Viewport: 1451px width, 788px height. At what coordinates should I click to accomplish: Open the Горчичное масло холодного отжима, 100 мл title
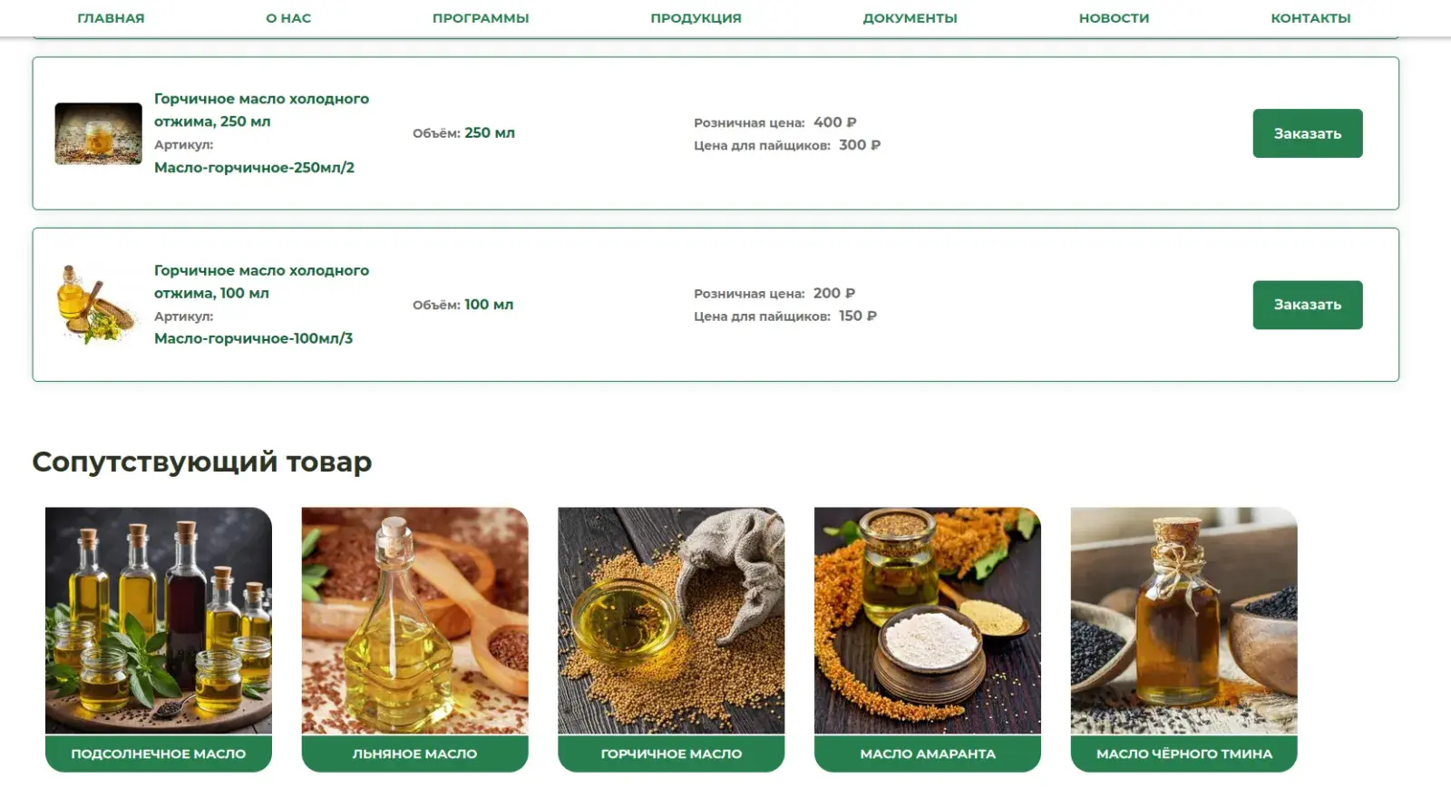[261, 281]
